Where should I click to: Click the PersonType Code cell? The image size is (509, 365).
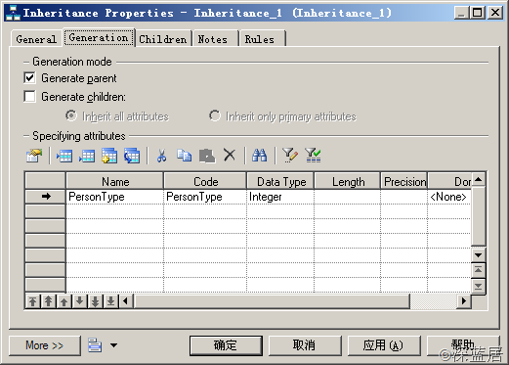205,197
